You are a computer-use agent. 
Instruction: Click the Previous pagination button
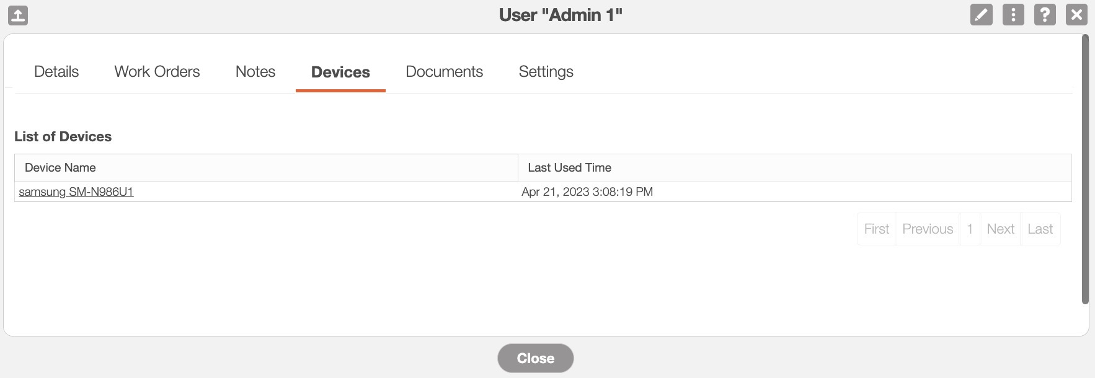click(928, 229)
